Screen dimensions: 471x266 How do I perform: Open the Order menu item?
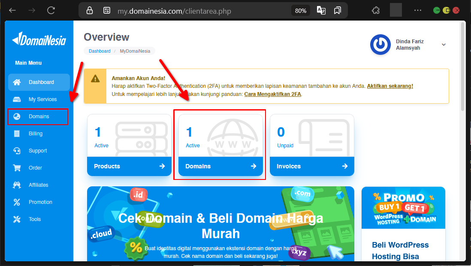coord(39,167)
